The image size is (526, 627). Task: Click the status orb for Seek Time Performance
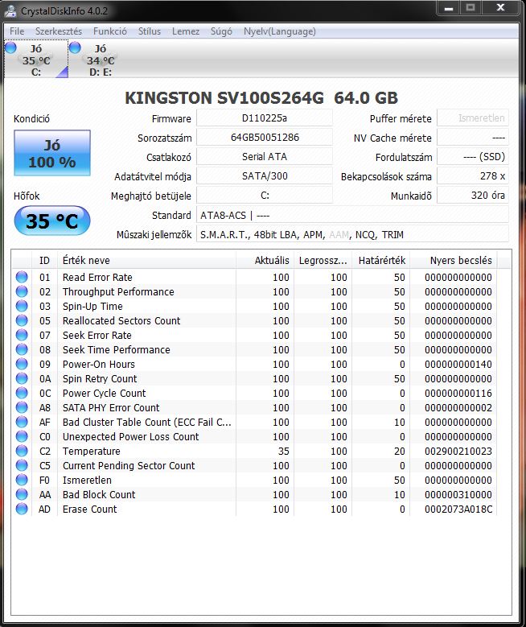[x=22, y=349]
